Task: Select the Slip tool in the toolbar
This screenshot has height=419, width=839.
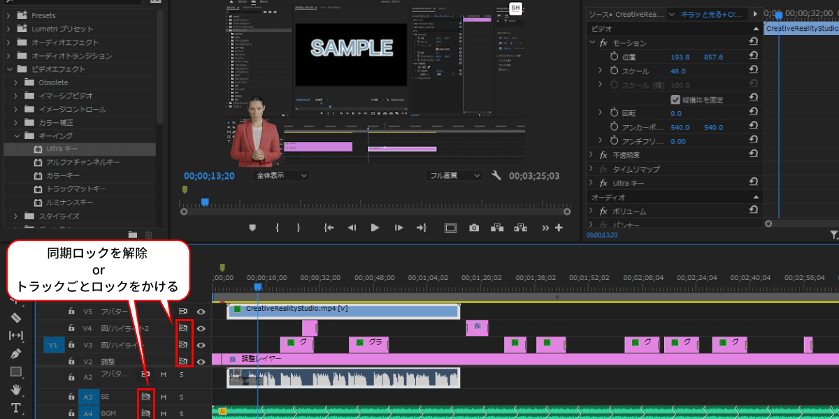Action: click(16, 336)
